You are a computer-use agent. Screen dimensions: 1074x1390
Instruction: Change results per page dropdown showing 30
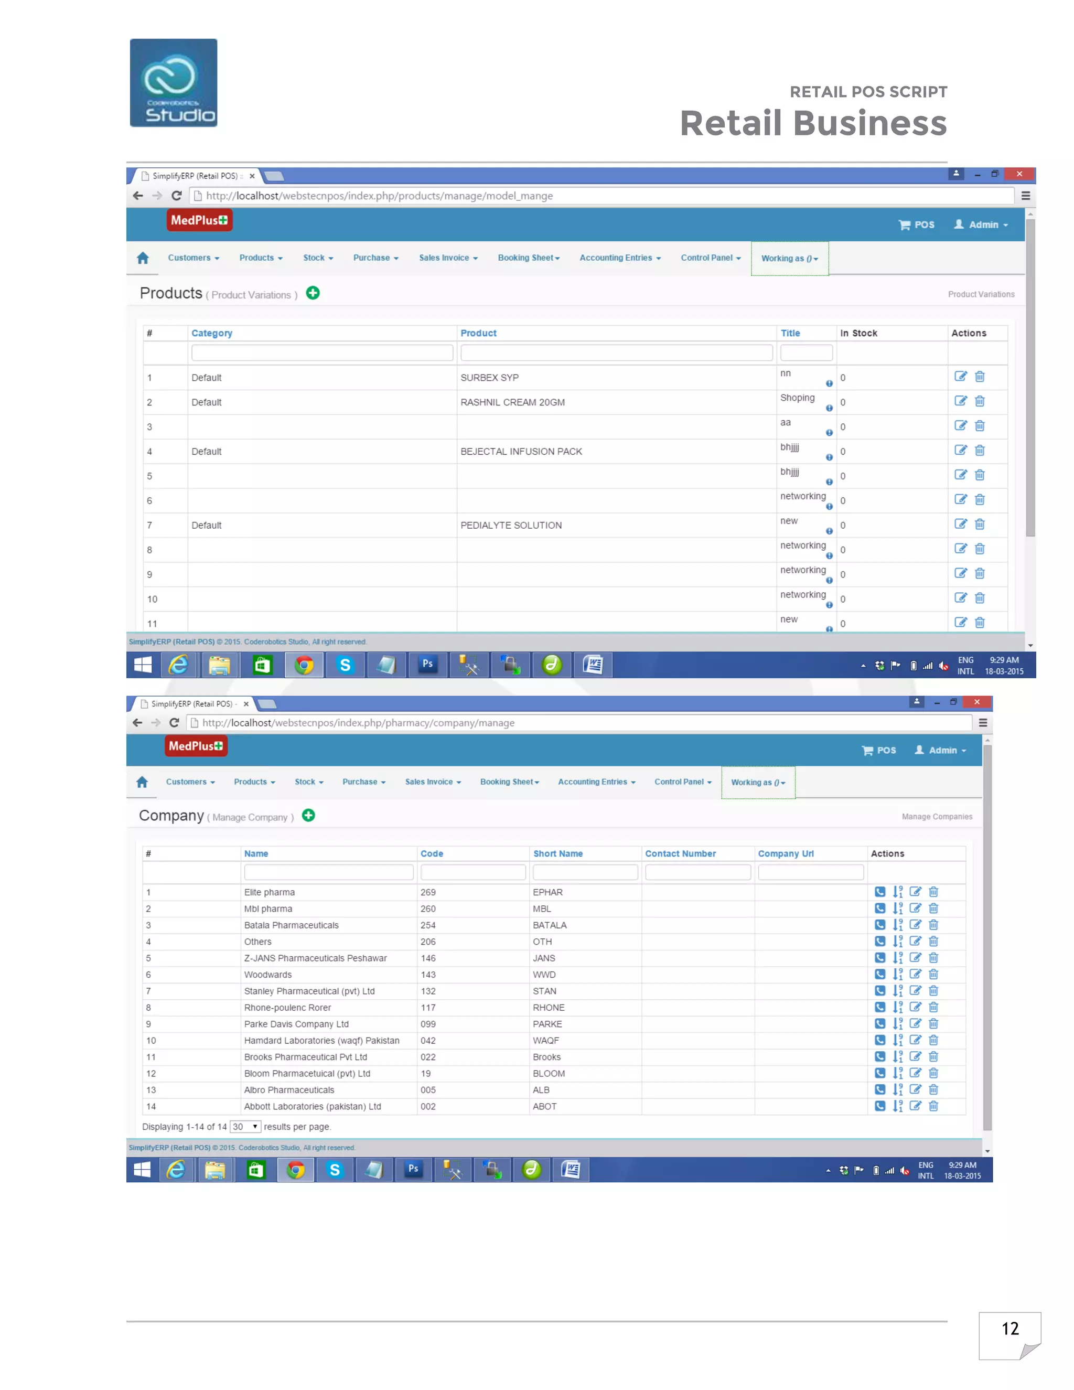pyautogui.click(x=245, y=1127)
